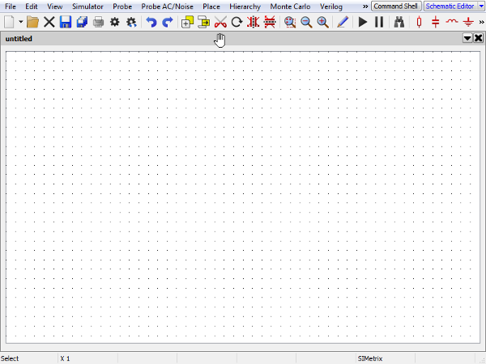Place a capacitor symbol
The height and width of the screenshot is (364, 486).
[x=436, y=22]
